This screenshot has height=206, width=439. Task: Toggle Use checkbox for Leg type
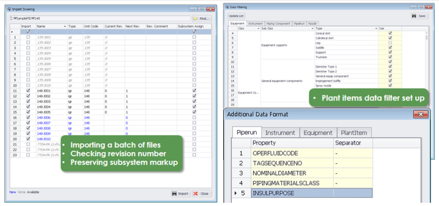pos(390,43)
